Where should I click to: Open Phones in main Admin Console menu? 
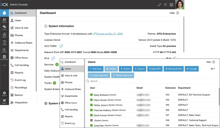pyautogui.click(x=23, y=35)
